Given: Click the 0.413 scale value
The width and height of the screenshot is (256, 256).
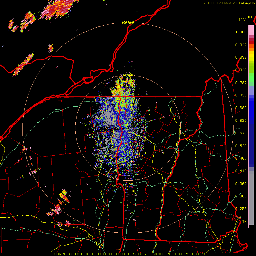Looking at the screenshot, I should pos(241,171).
